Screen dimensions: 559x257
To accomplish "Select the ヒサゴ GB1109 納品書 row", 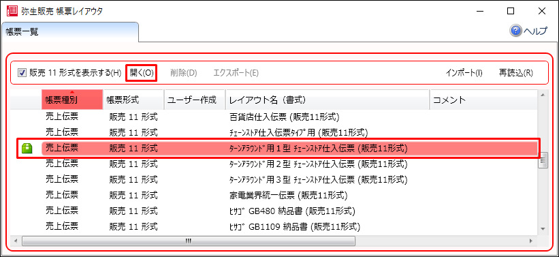I will click(x=274, y=226).
